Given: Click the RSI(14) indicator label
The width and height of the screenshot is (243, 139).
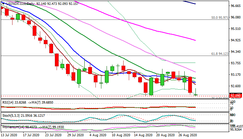Looking at the screenshot, I should point(8,103).
